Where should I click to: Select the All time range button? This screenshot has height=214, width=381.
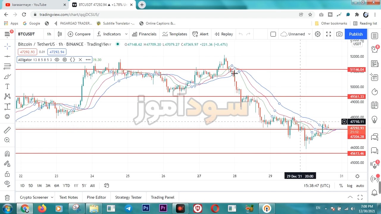[x=92, y=186]
